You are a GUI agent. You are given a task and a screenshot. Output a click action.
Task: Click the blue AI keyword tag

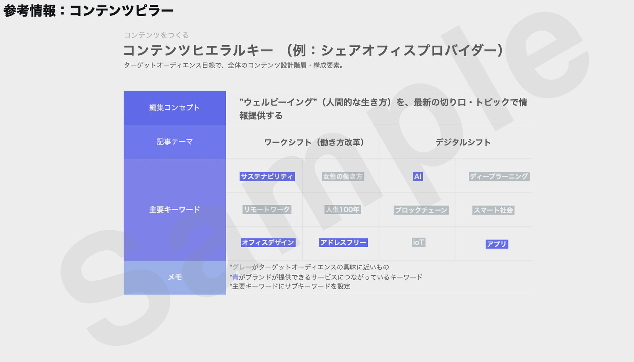(418, 177)
